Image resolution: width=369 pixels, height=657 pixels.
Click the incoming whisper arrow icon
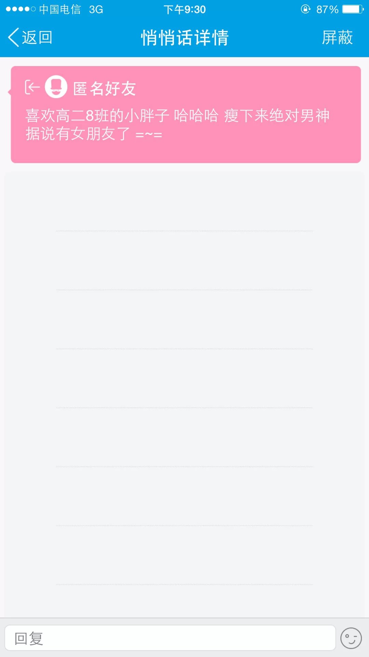click(x=32, y=87)
